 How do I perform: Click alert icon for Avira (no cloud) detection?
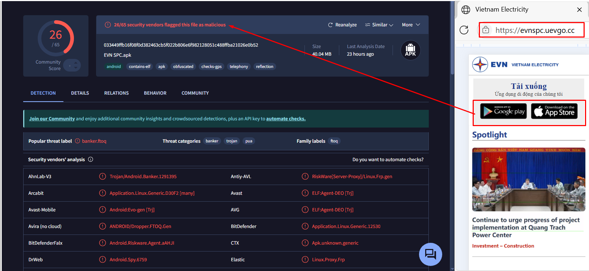click(103, 227)
